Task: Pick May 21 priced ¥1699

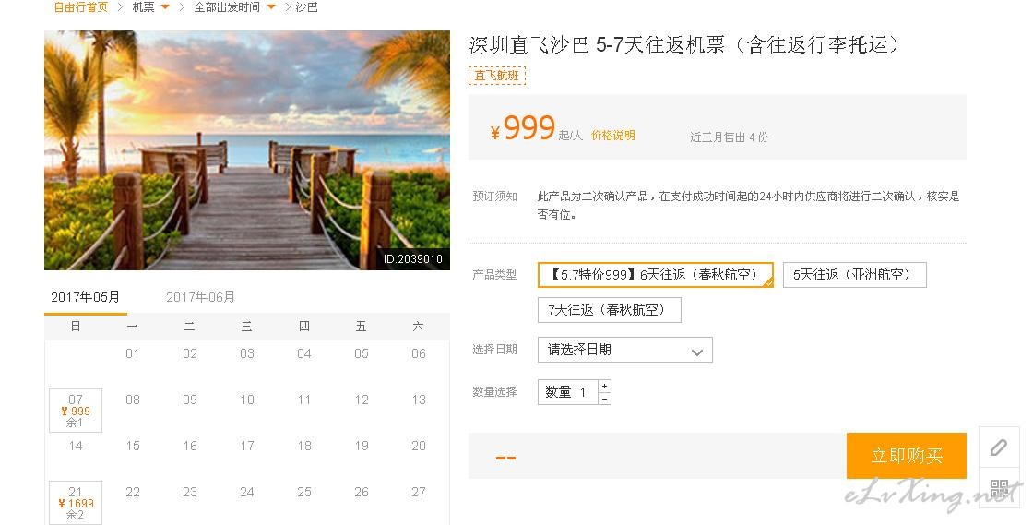Action: tap(76, 503)
